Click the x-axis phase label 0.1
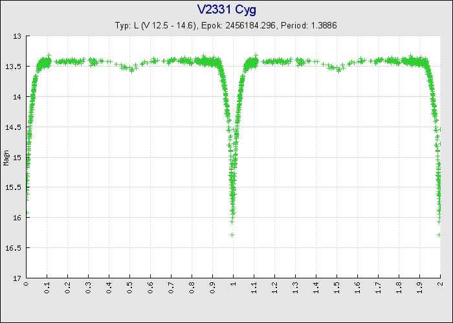 click(47, 287)
